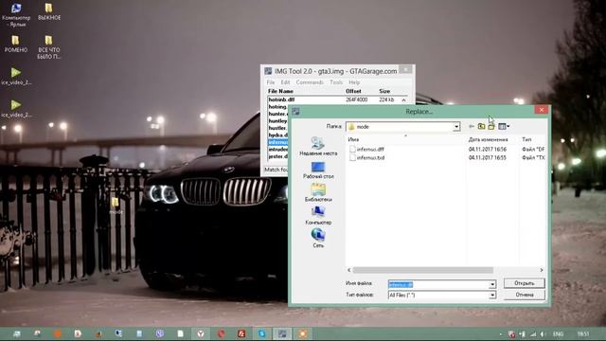The image size is (606, 341).
Task: Open the Help menu in IMG Tool
Action: pyautogui.click(x=354, y=82)
